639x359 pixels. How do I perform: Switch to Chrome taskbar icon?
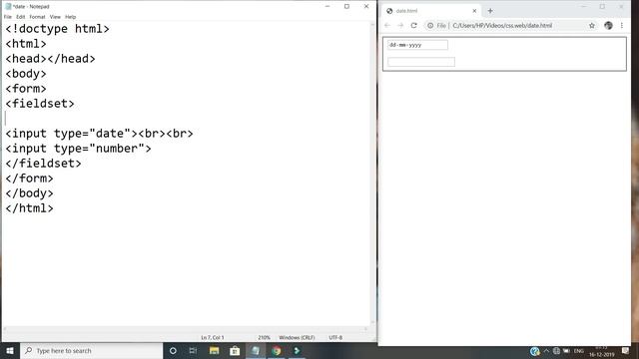(x=277, y=350)
